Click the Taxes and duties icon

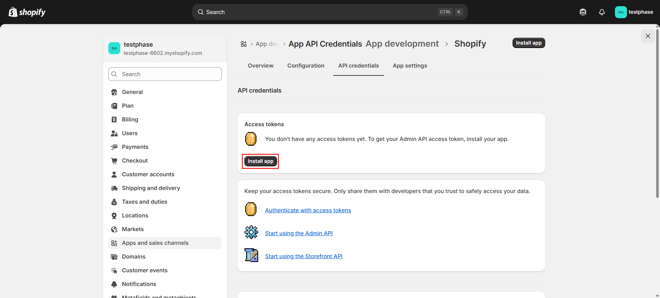(x=114, y=202)
